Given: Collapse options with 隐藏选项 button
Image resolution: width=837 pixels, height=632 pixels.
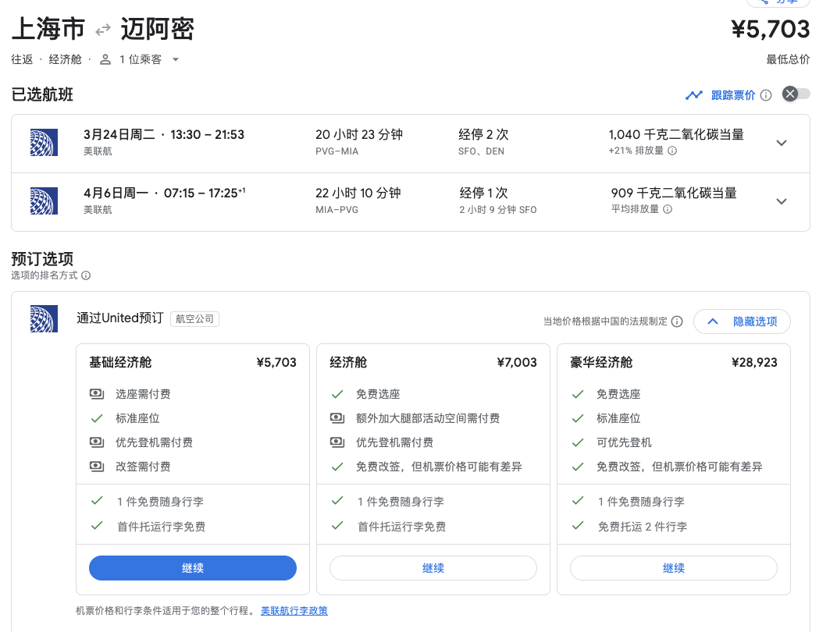Looking at the screenshot, I should point(742,321).
